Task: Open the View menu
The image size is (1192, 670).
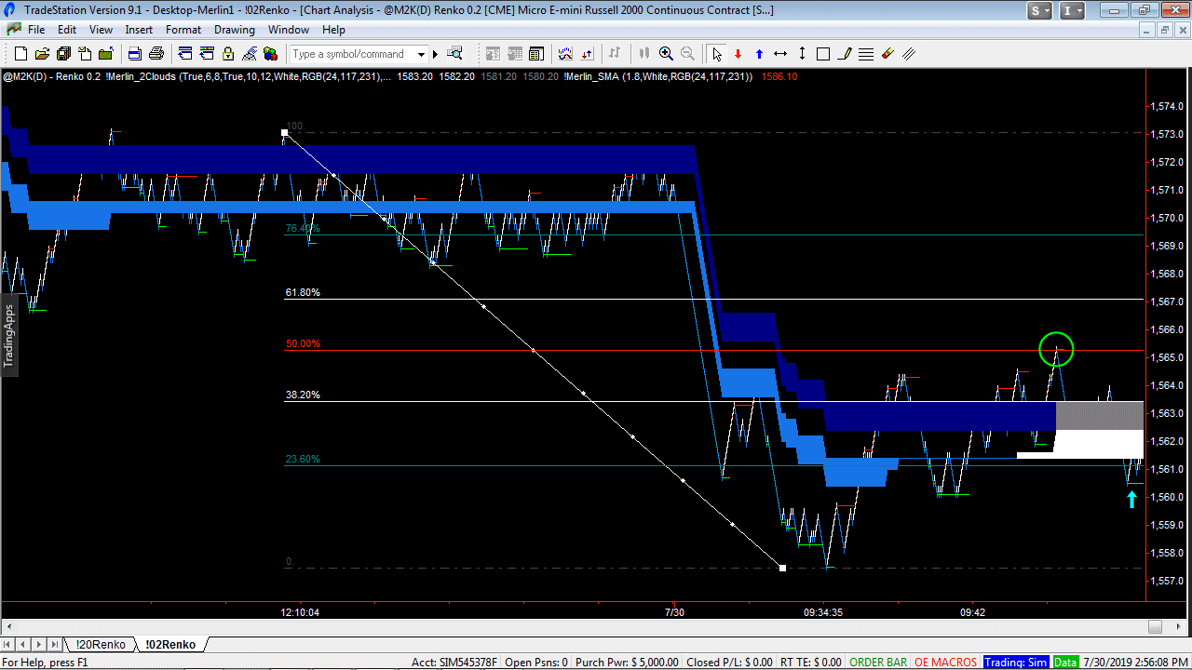Action: 101,30
